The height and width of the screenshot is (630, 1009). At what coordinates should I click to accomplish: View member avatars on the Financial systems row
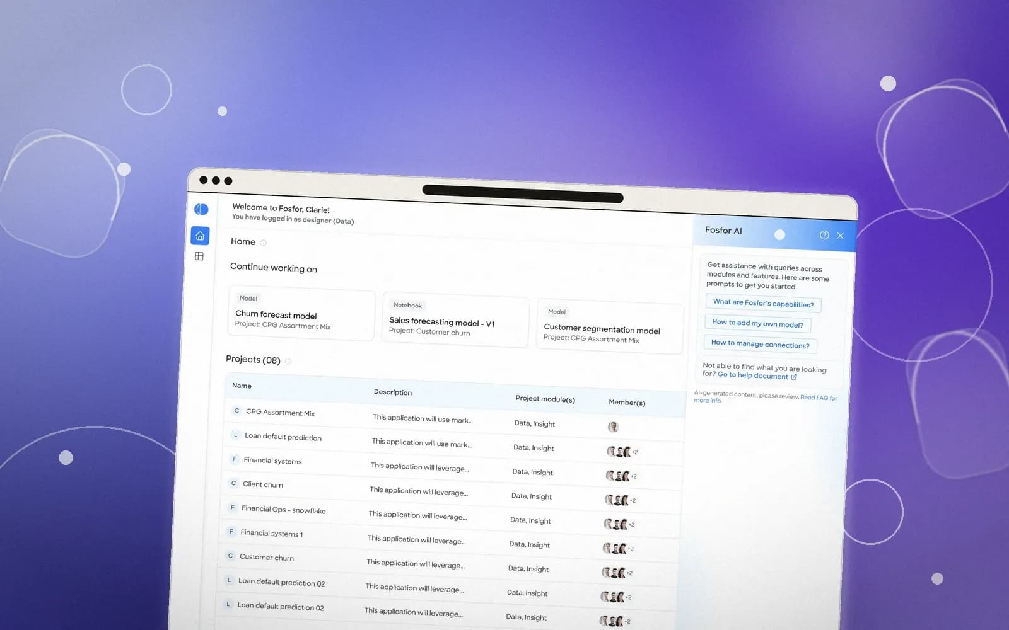621,476
